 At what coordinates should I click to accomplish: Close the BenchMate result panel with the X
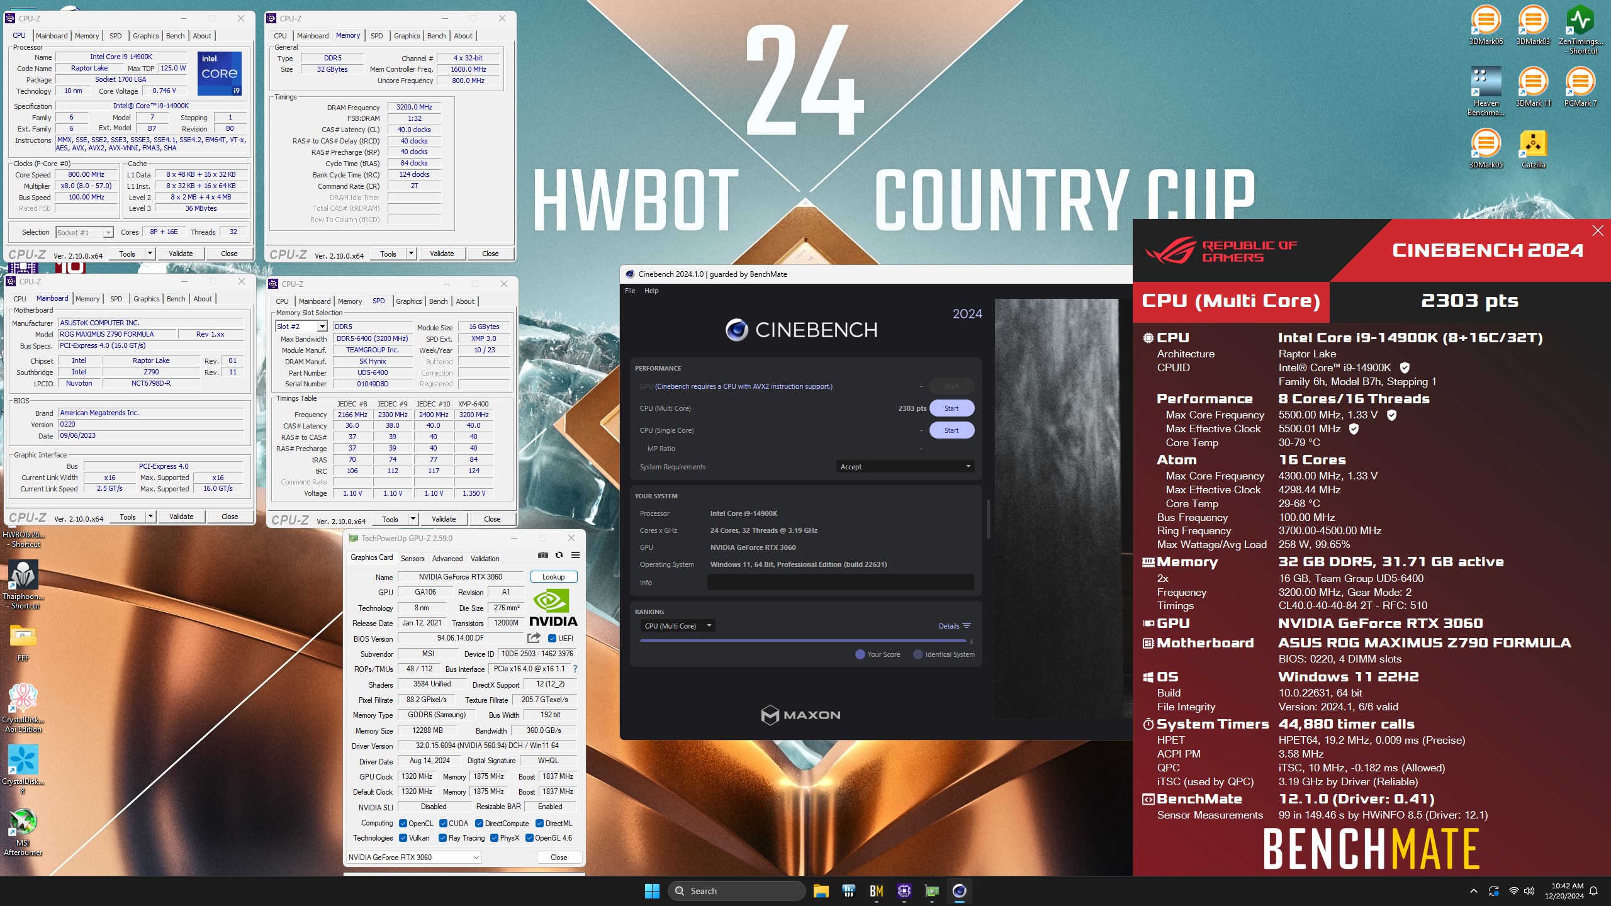coord(1597,231)
